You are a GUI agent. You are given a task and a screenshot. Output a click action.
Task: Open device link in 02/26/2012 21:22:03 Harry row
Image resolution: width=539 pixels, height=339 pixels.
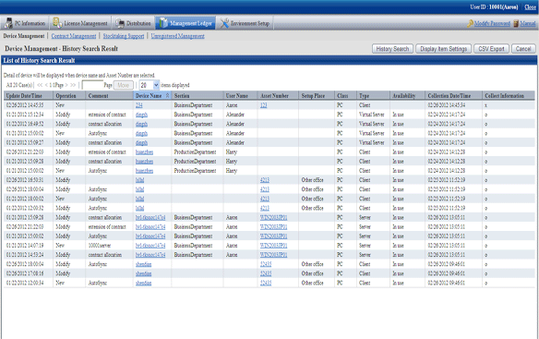(x=144, y=152)
